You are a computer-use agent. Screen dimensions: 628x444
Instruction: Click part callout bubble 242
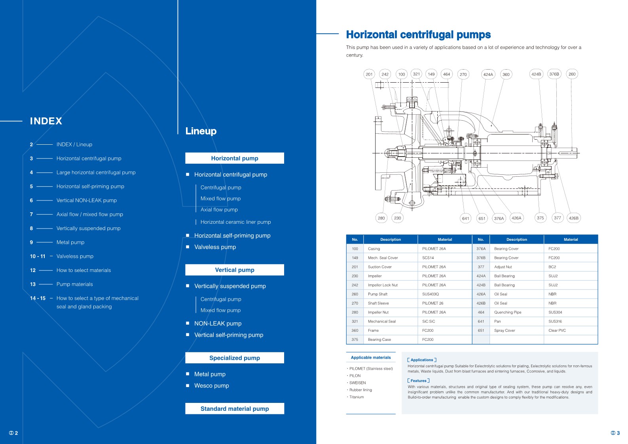click(x=385, y=74)
